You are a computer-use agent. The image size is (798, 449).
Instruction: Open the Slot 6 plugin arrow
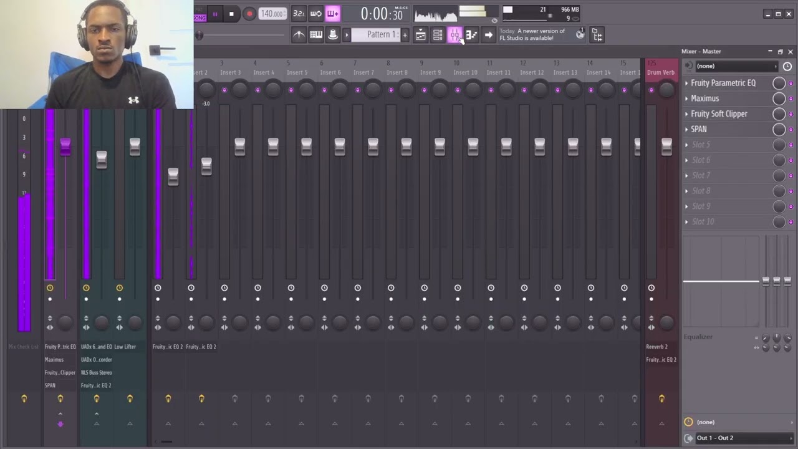pyautogui.click(x=686, y=160)
